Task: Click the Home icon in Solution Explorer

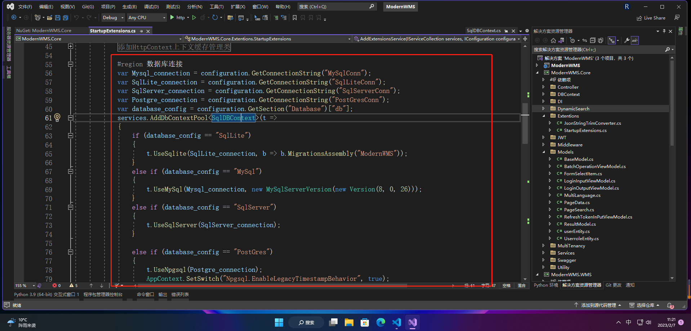Action: (553, 40)
